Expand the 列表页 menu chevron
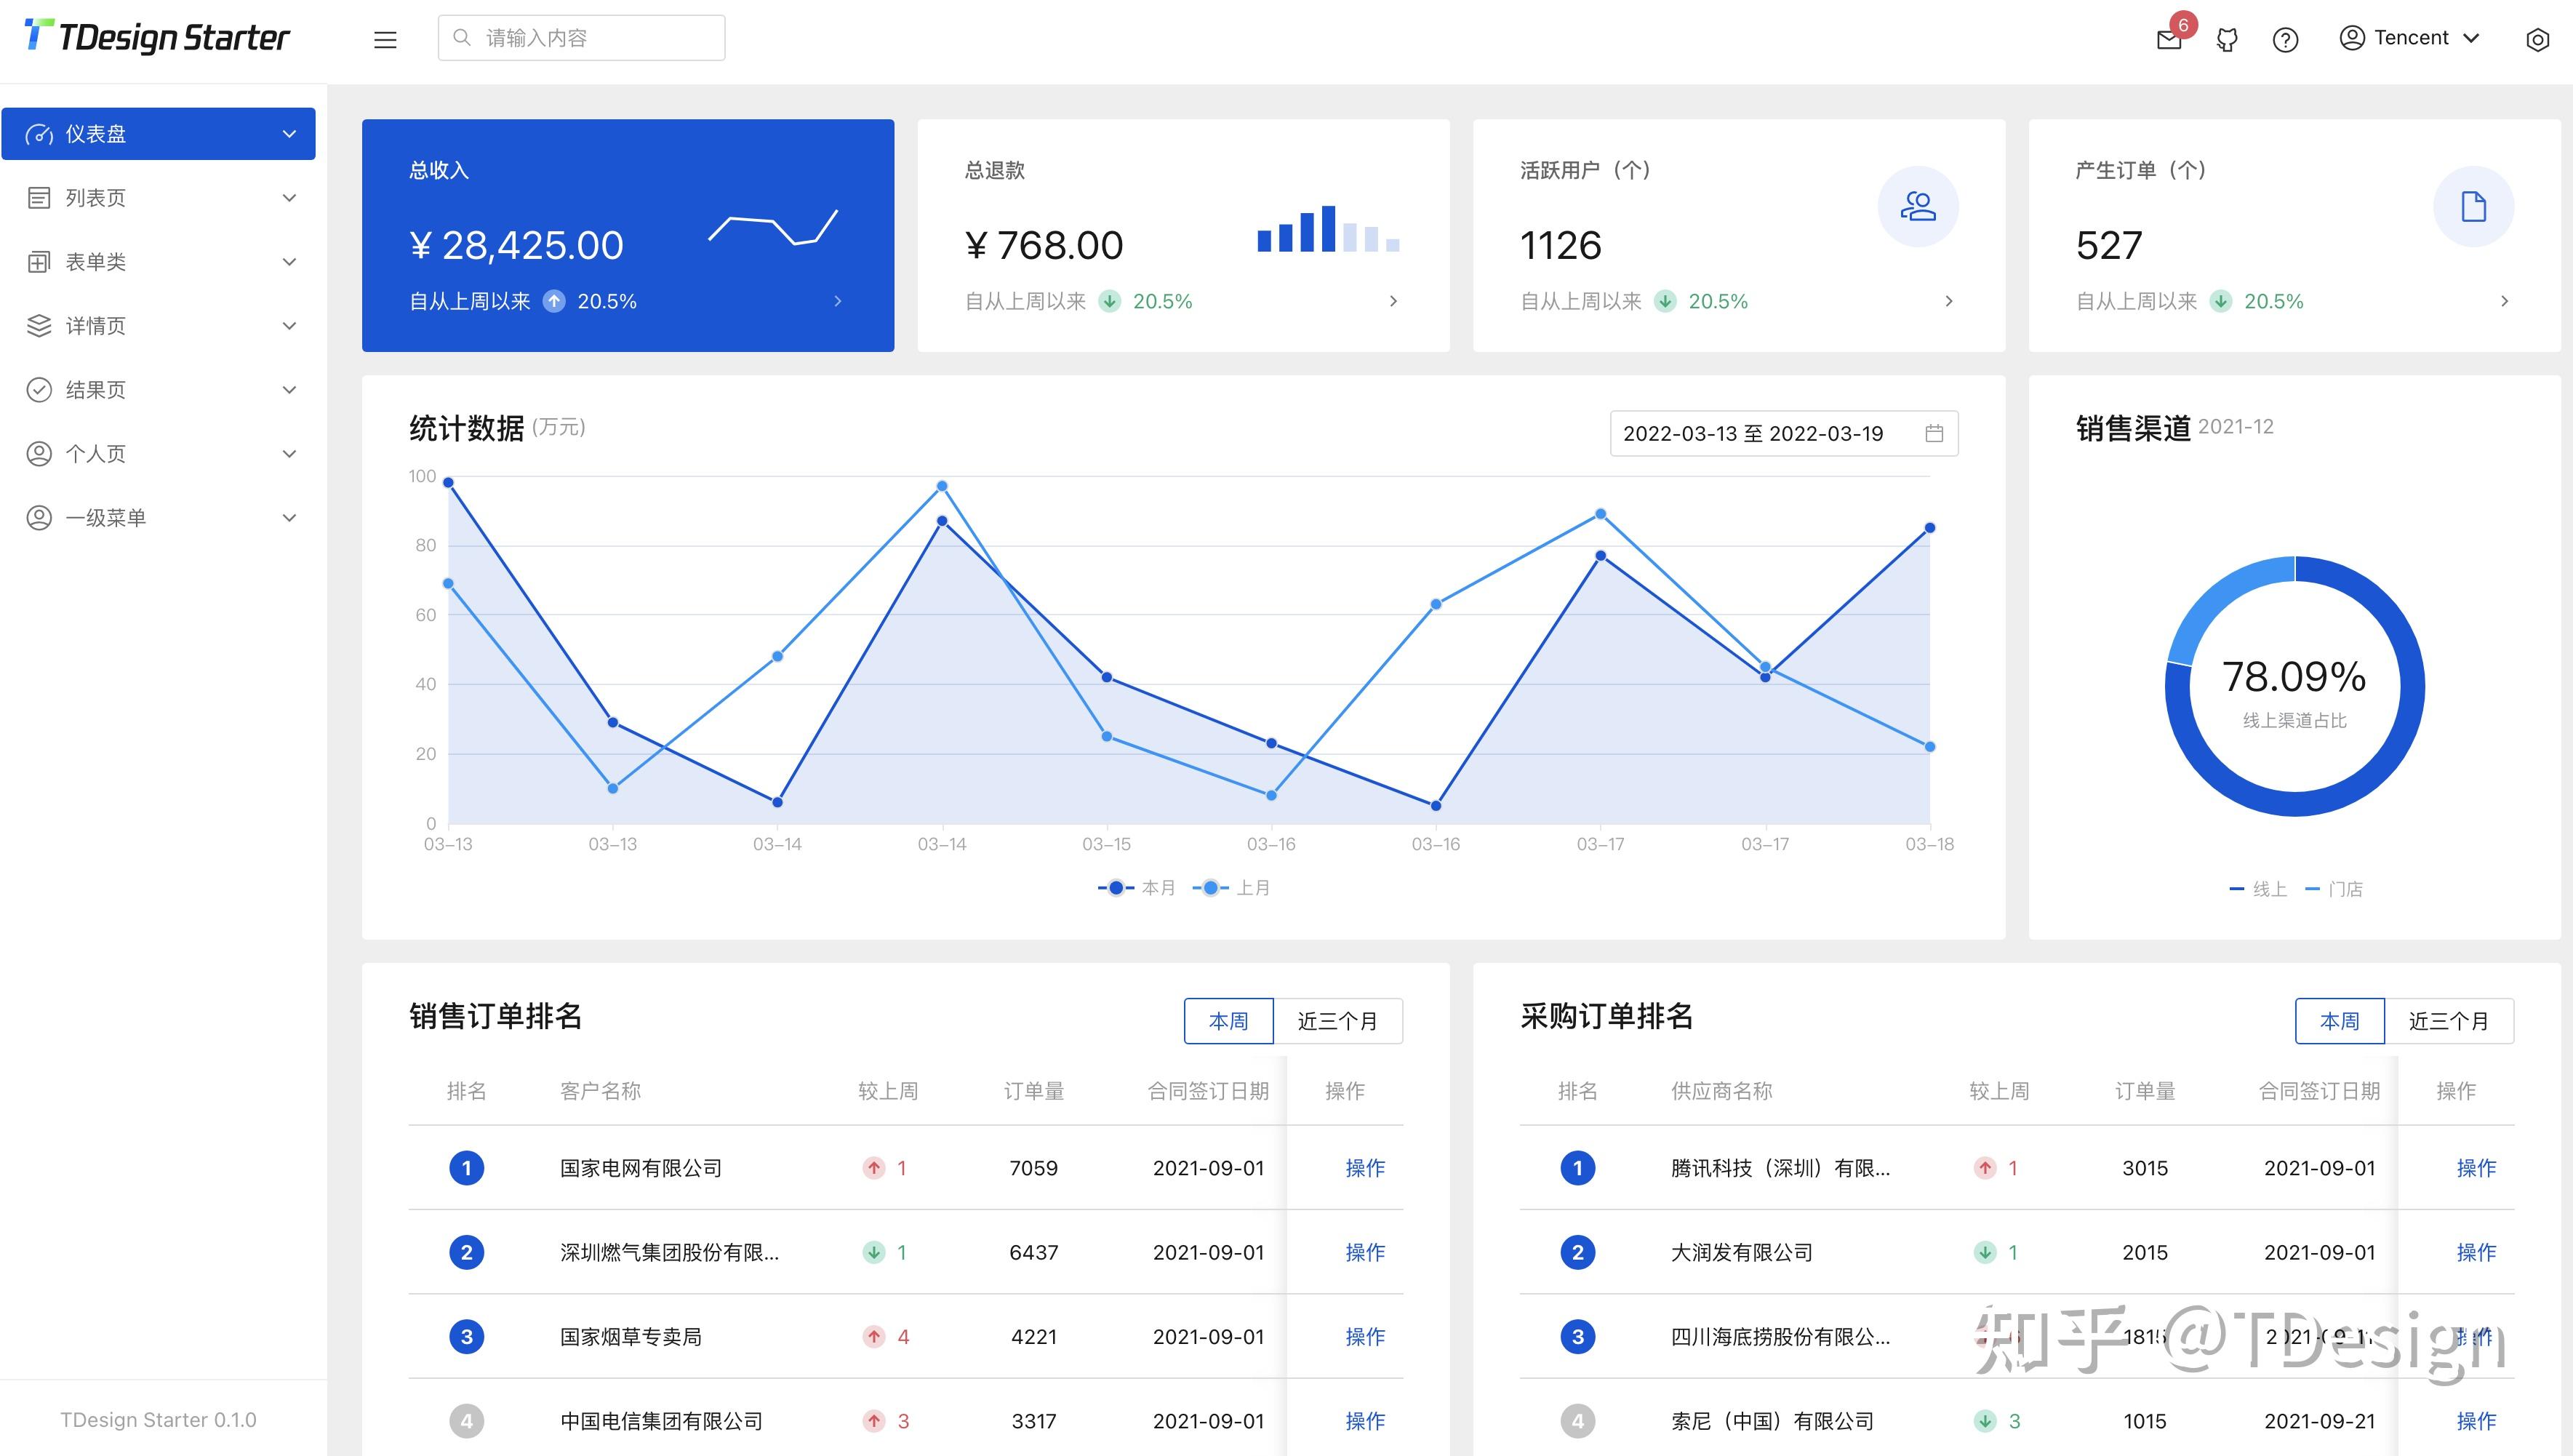 click(289, 198)
